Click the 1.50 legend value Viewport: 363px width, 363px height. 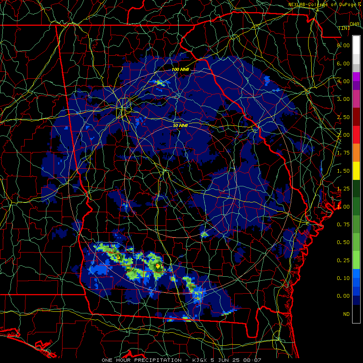coord(343,171)
